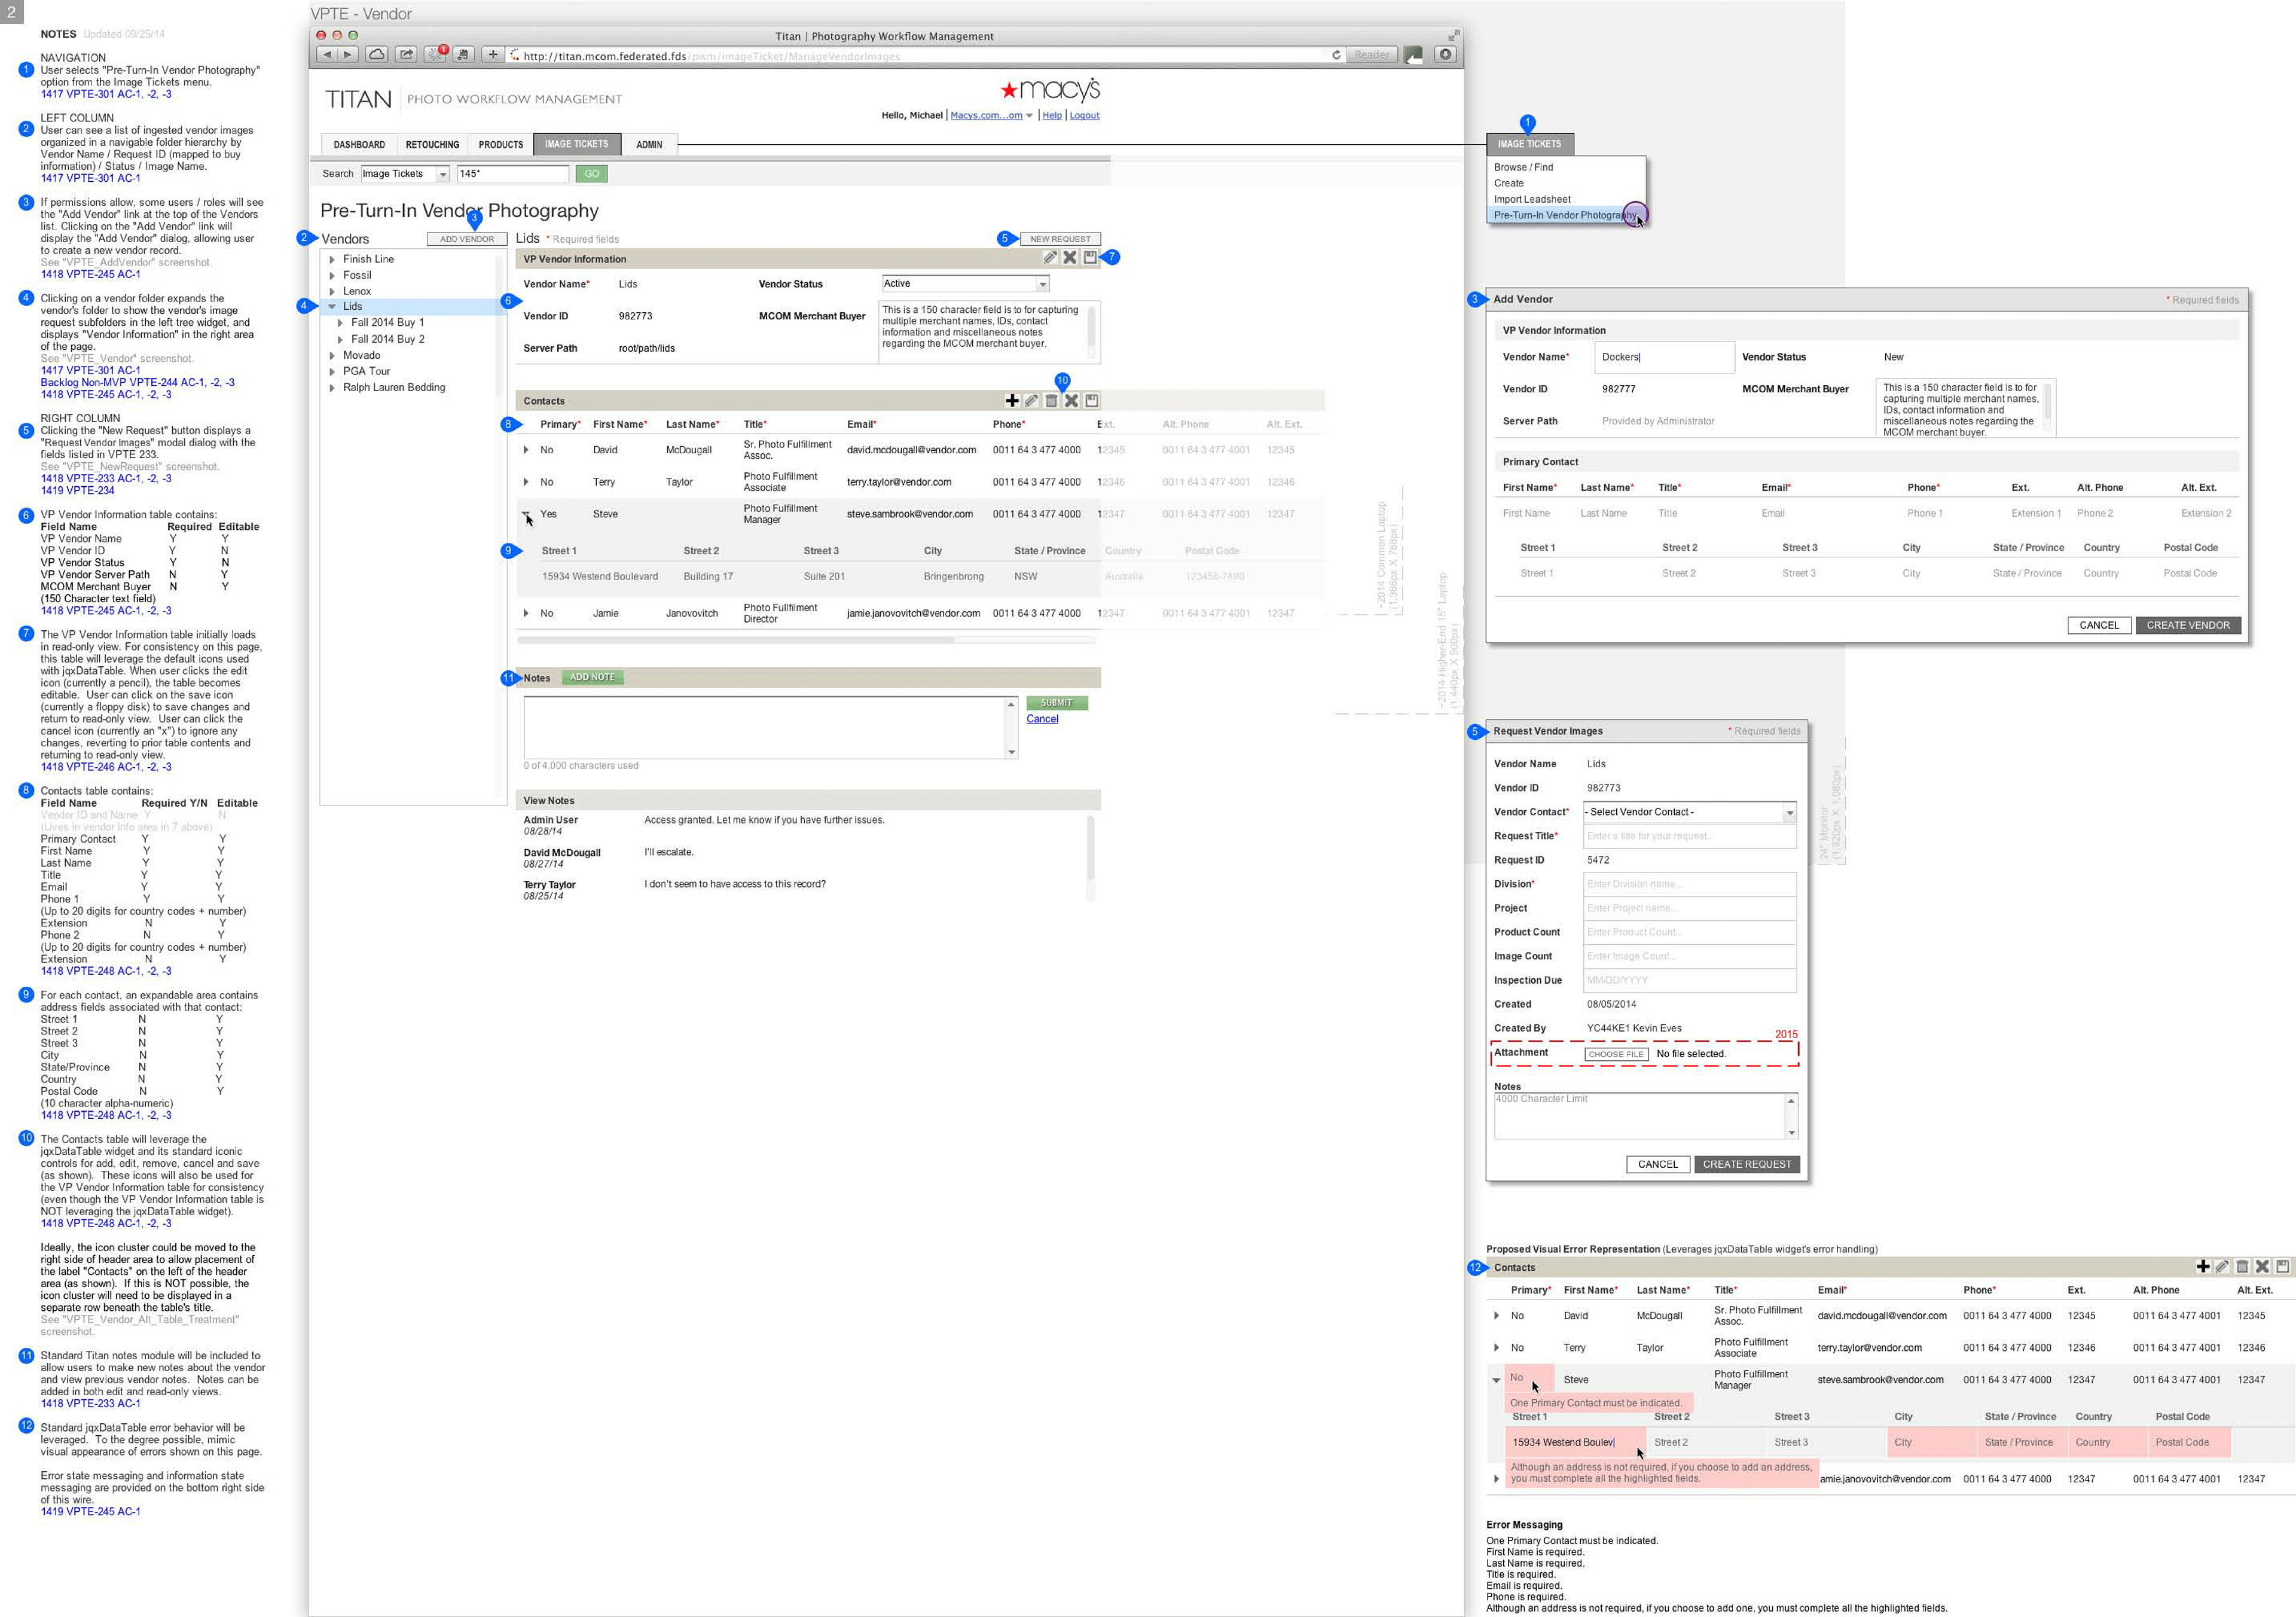Click the horizontal scrollbar under contacts table

click(737, 639)
